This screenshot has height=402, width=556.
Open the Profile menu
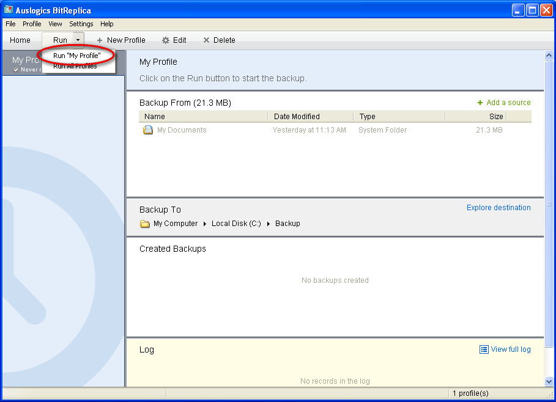point(32,24)
